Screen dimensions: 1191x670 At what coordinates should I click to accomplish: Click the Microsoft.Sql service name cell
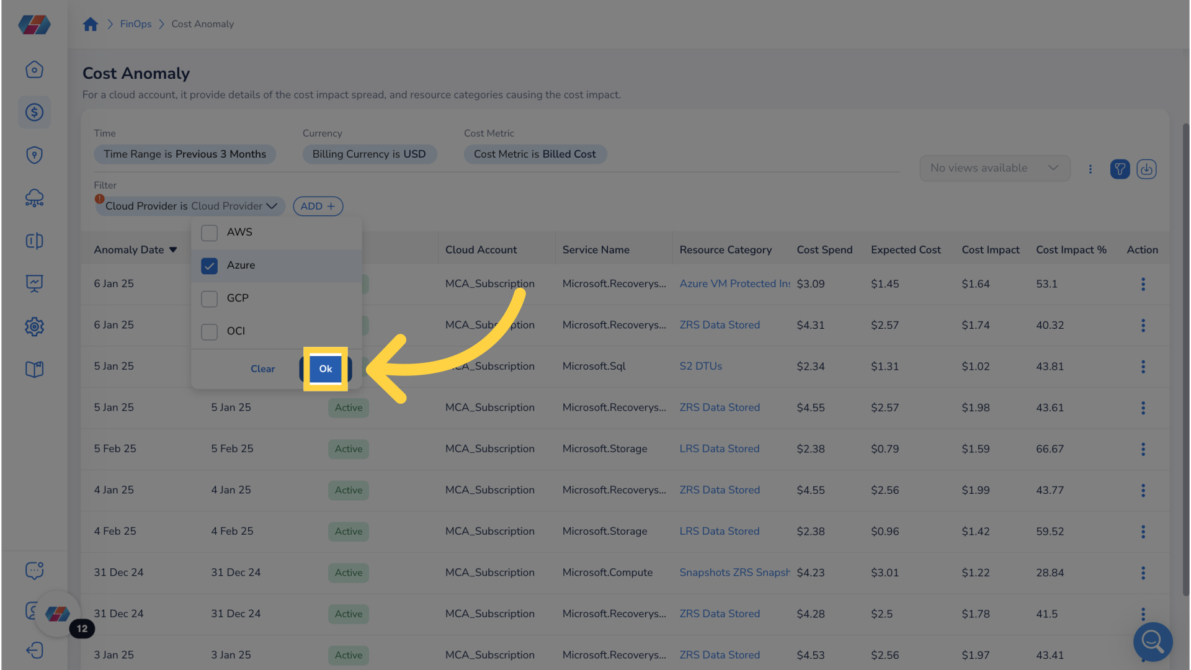coord(594,366)
